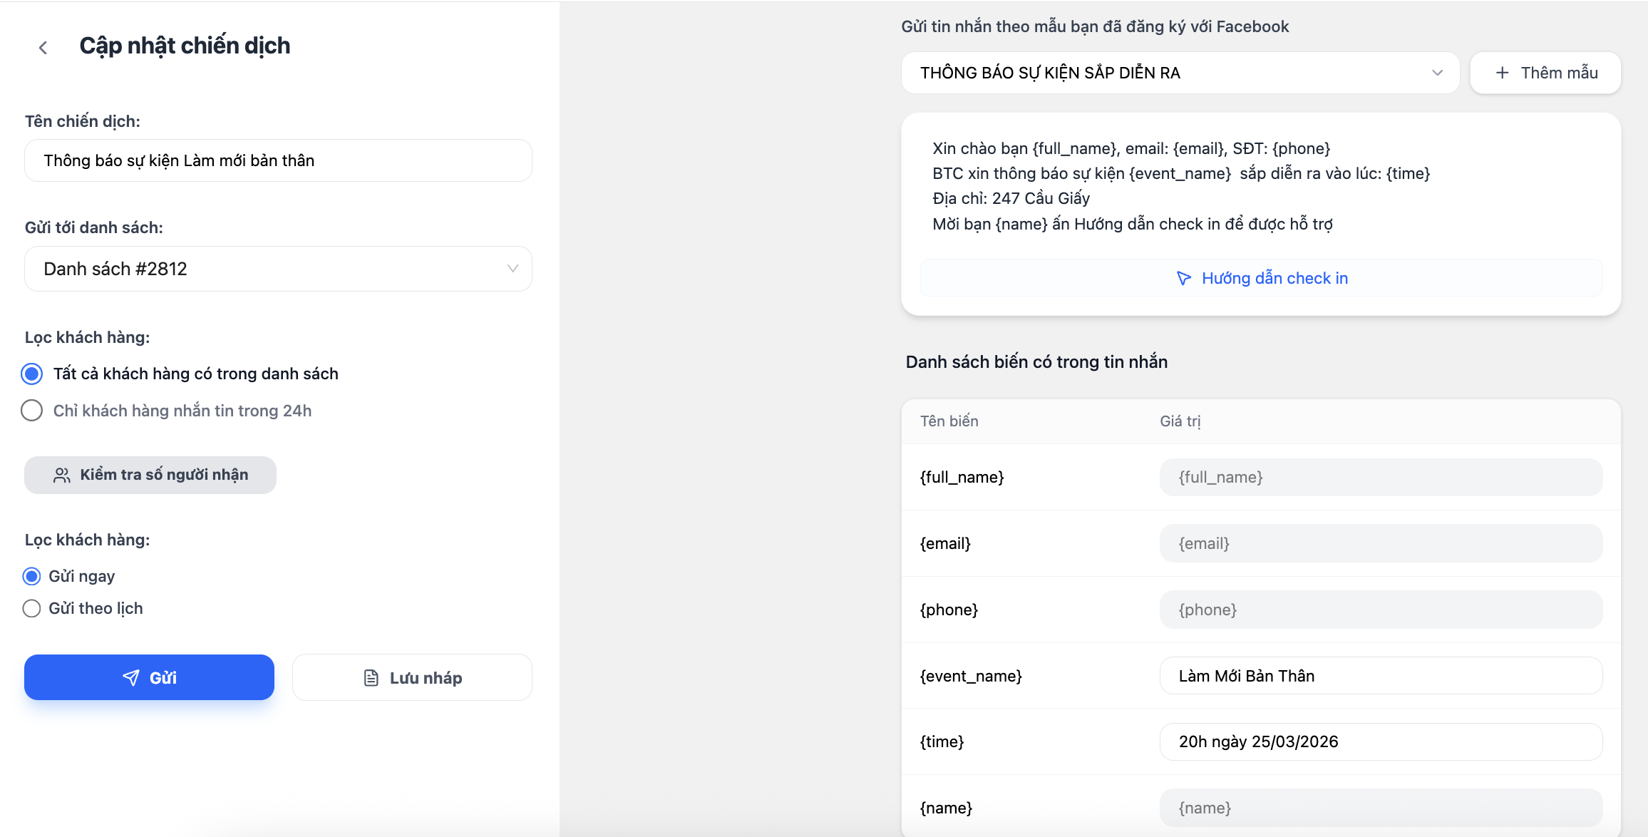Click the Lưu nháp button
Screen dimensions: 1648x837
pos(412,677)
